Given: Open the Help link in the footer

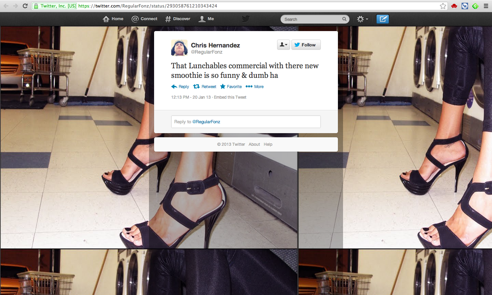Looking at the screenshot, I should (x=268, y=144).
